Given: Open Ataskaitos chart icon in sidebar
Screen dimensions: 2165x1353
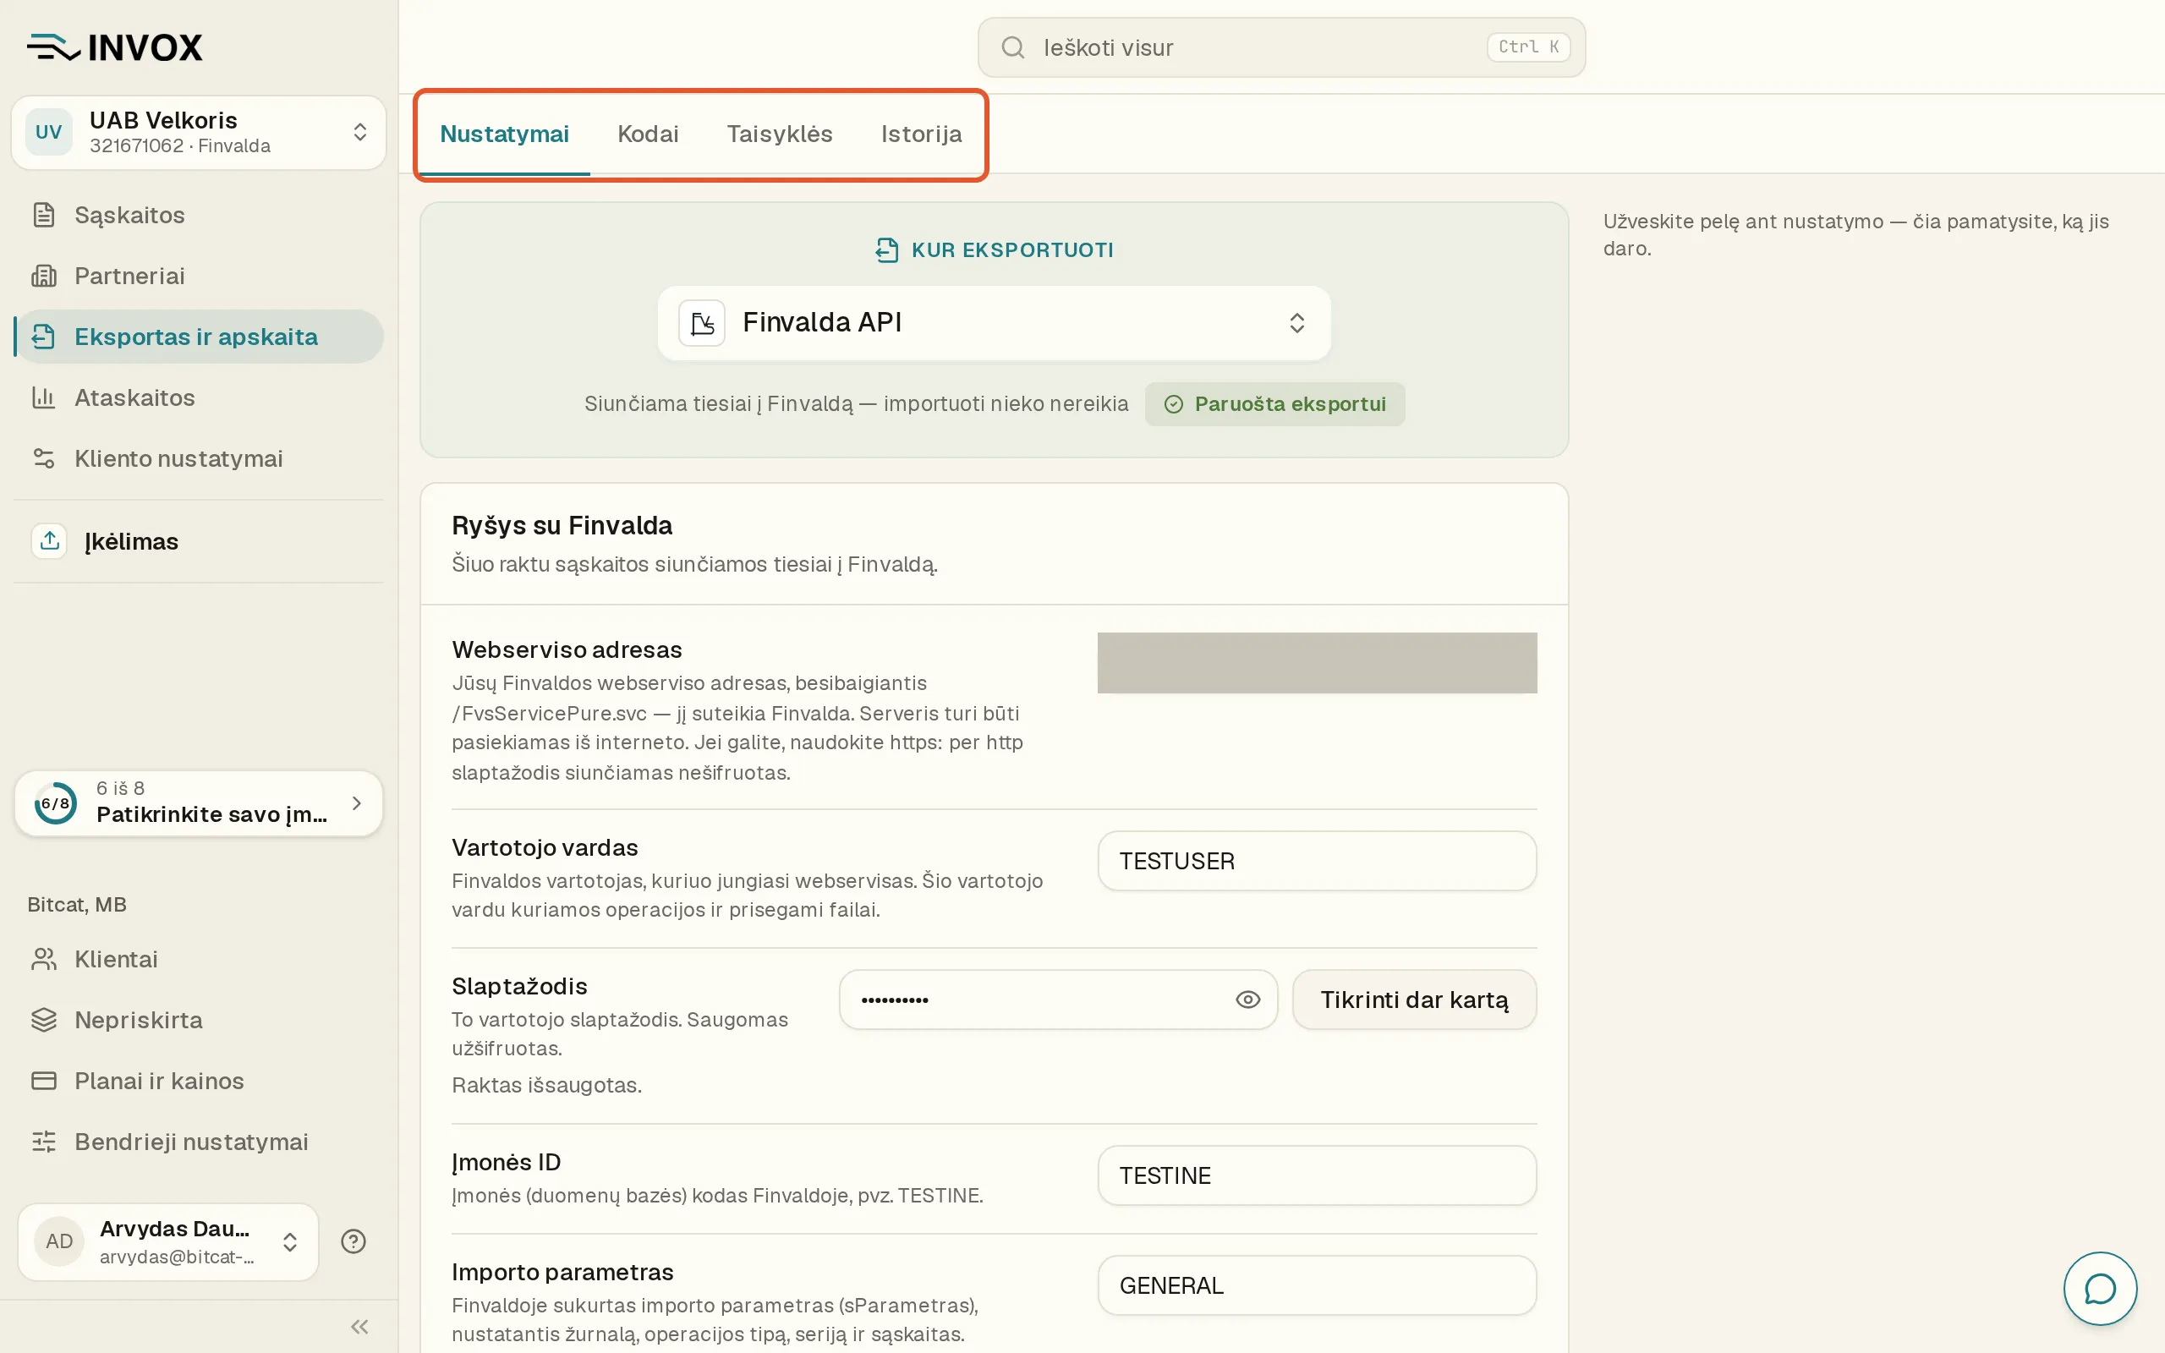Looking at the screenshot, I should pos(44,397).
